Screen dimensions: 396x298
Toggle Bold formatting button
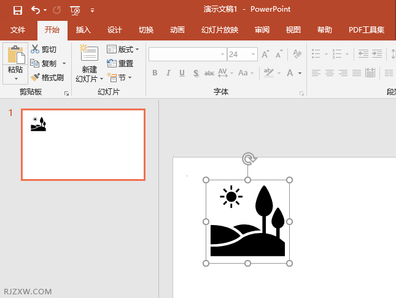[x=155, y=74]
